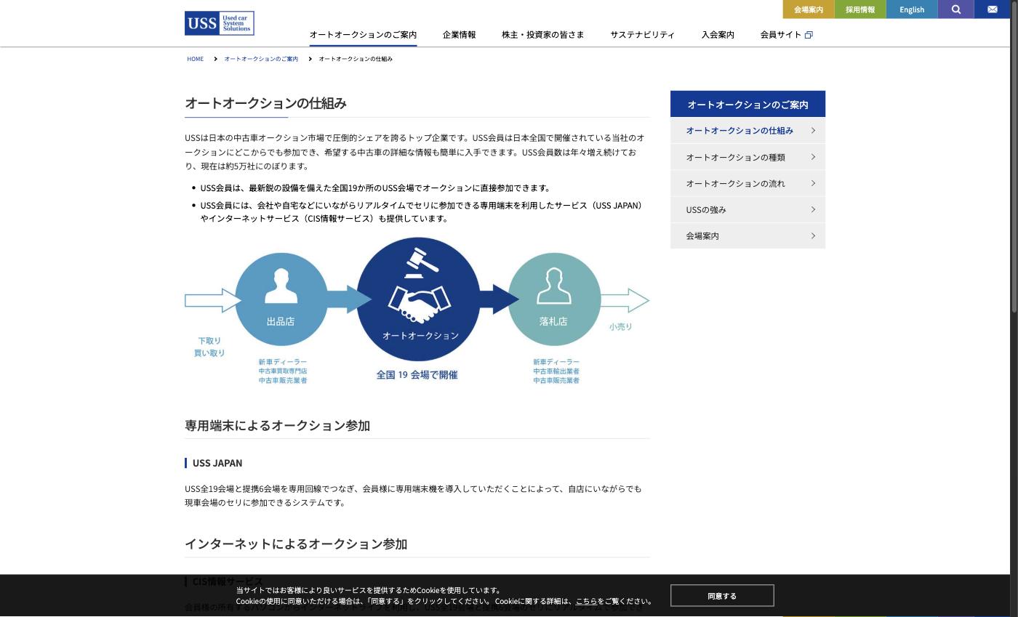The height and width of the screenshot is (617, 1018).
Task: Click the 会場案内 top utility button
Action: point(809,9)
